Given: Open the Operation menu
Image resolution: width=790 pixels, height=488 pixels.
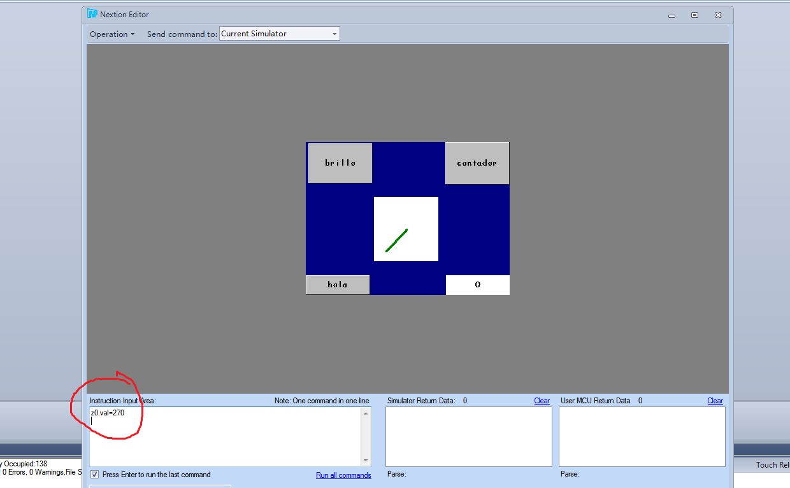Looking at the screenshot, I should tap(112, 34).
